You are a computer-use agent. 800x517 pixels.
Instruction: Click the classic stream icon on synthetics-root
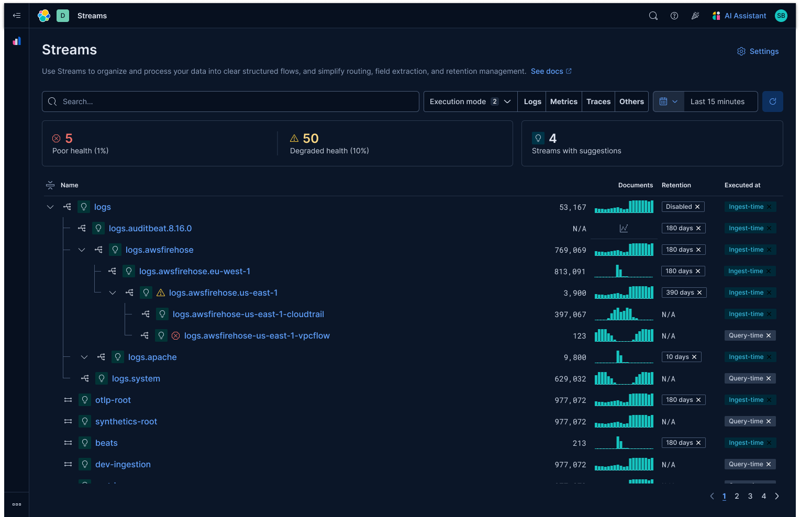click(68, 421)
